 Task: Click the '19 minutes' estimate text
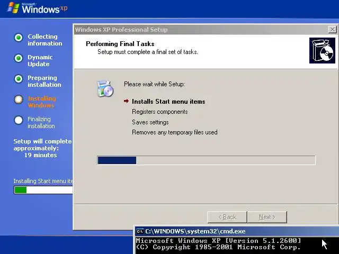[x=40, y=155]
